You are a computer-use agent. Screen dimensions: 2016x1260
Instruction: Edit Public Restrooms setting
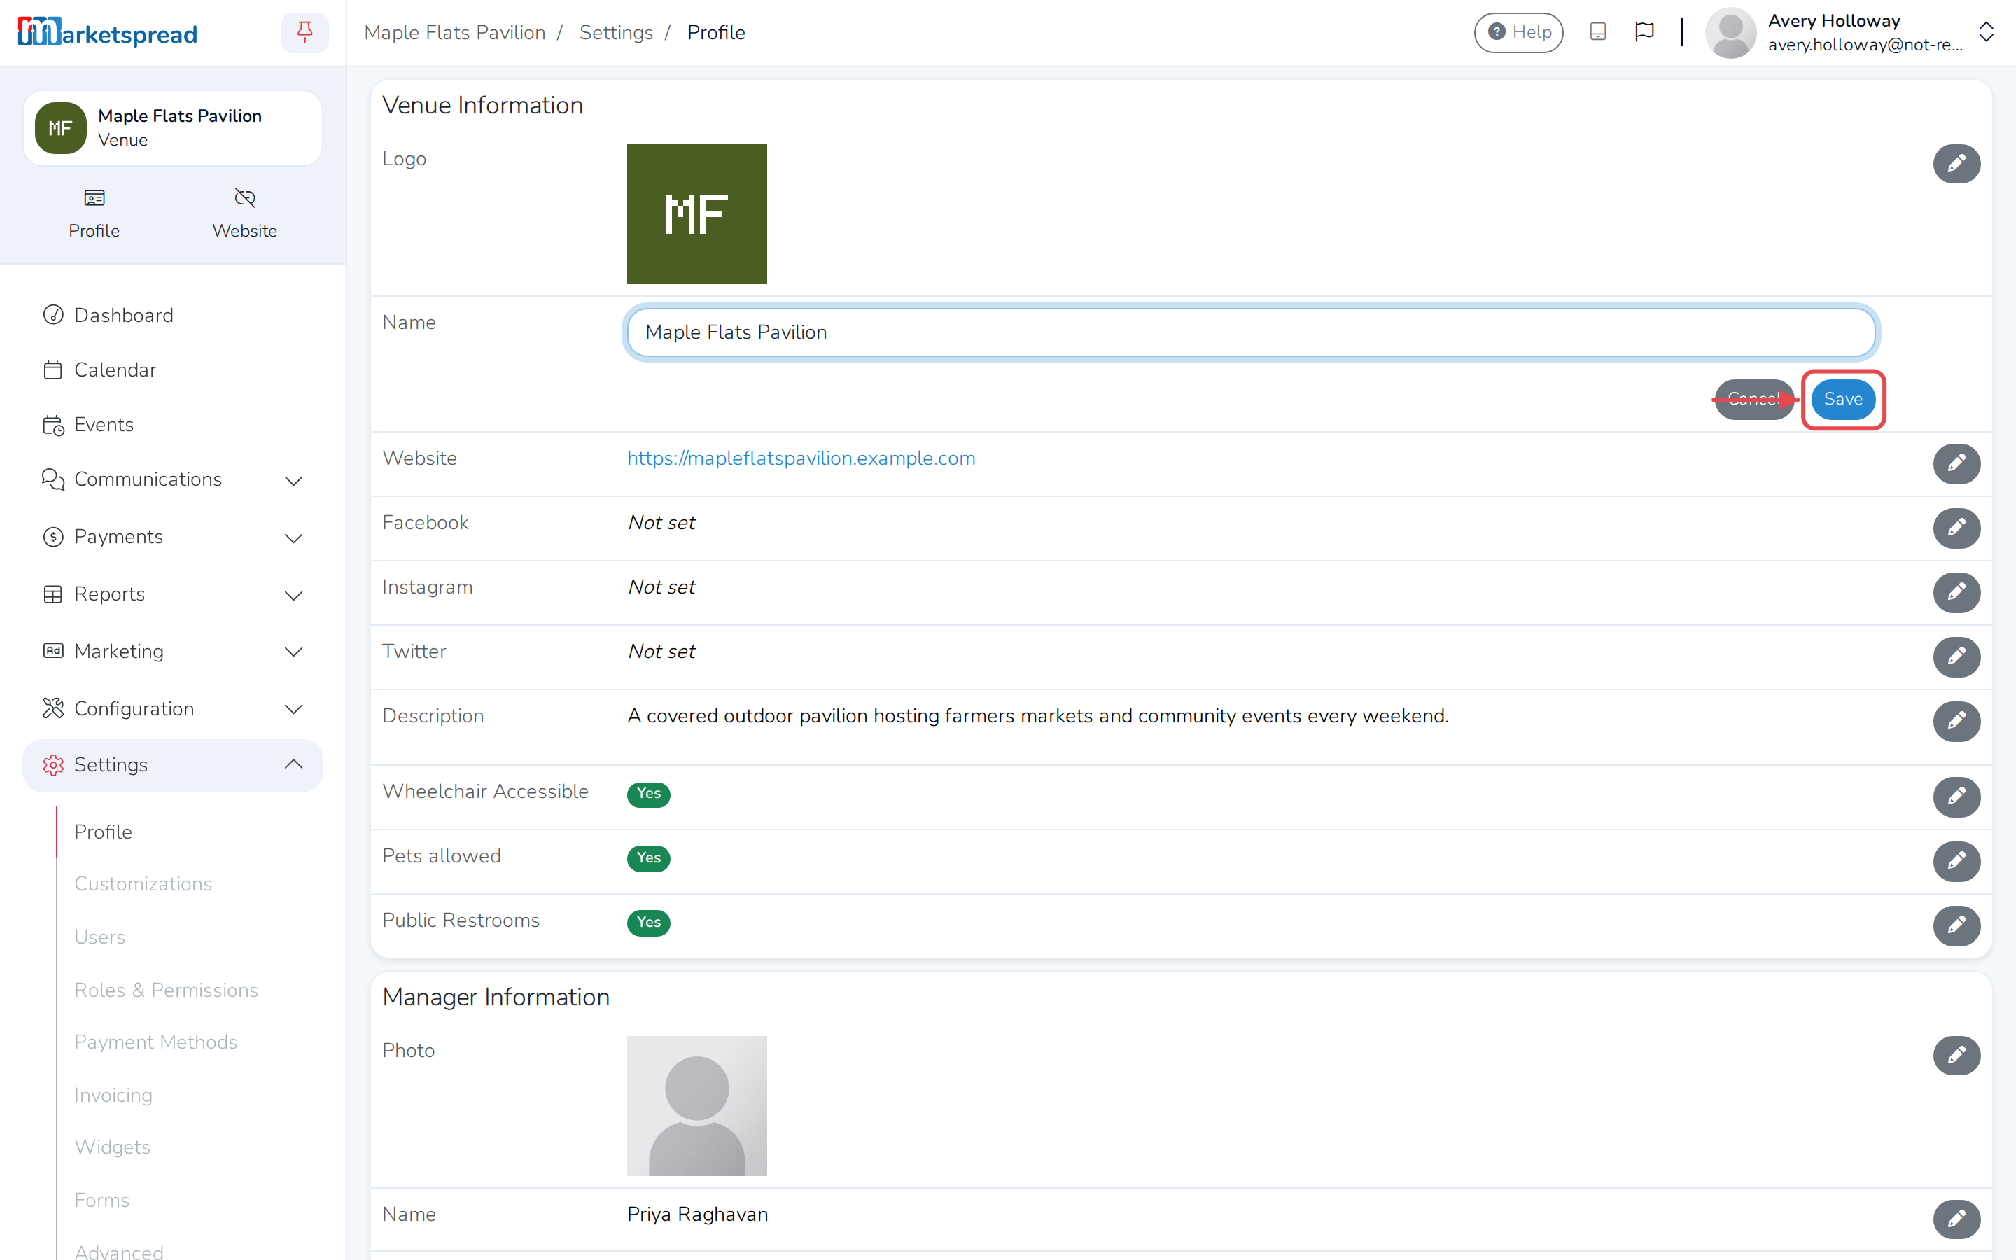point(1956,926)
